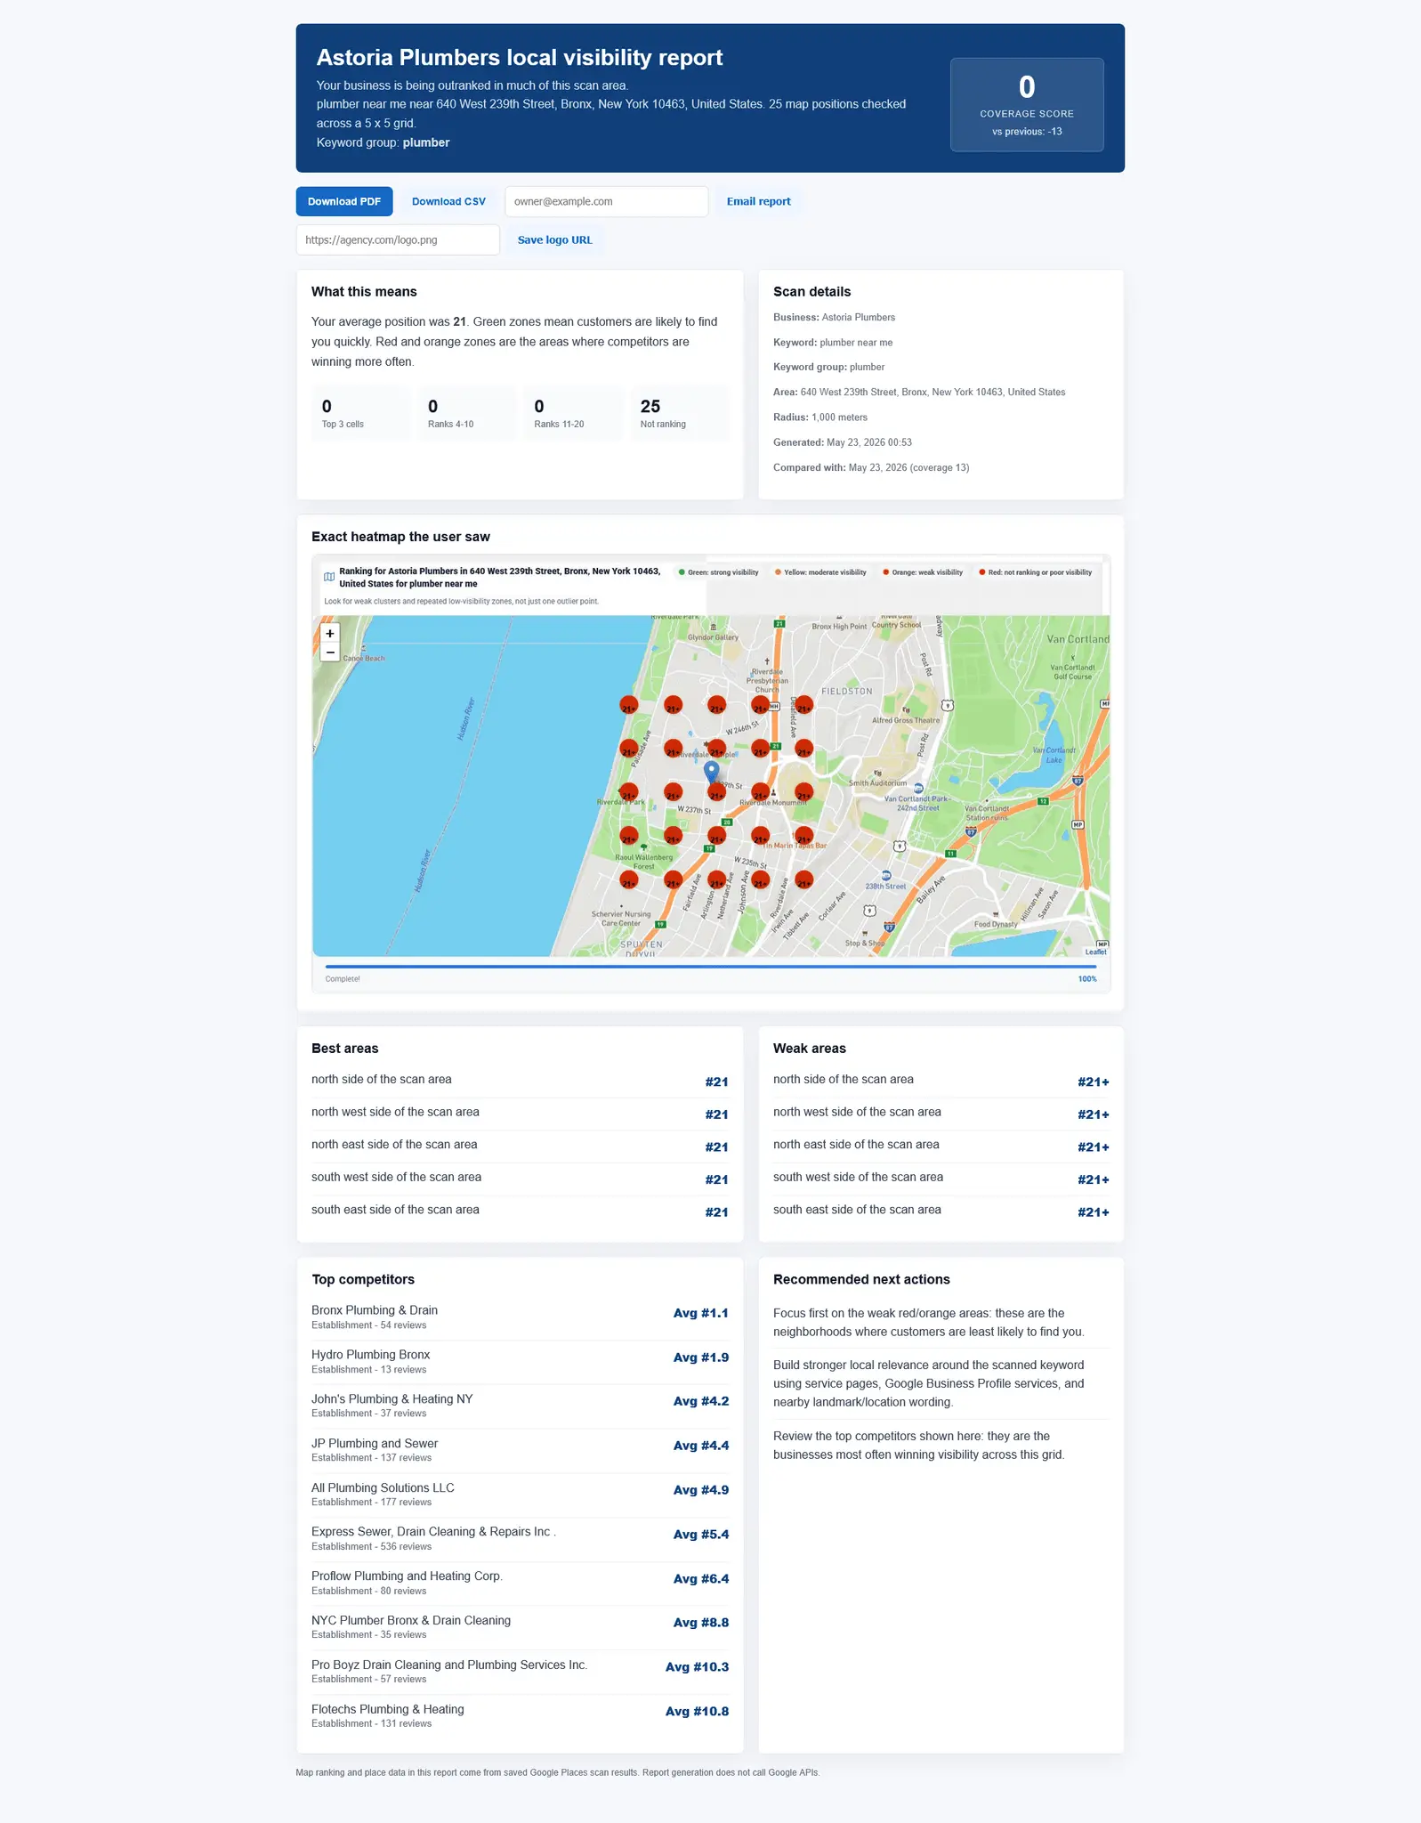Select the southwest corner 21+ grid marker

[629, 879]
